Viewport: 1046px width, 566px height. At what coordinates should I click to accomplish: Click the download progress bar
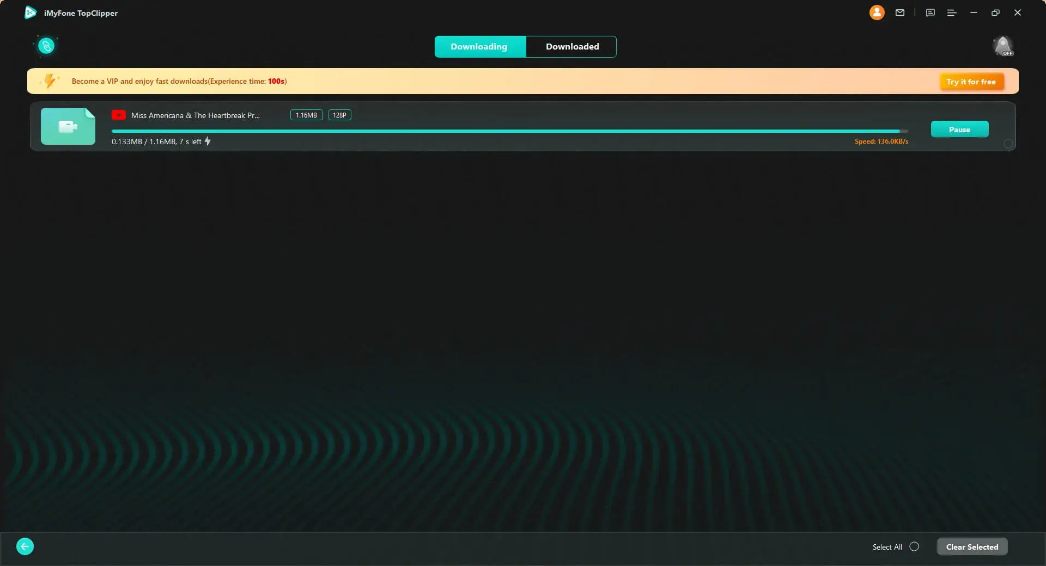click(x=509, y=131)
